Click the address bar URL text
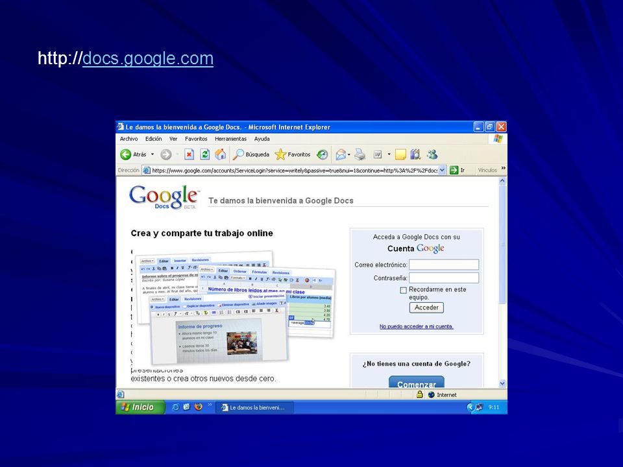 tap(295, 171)
